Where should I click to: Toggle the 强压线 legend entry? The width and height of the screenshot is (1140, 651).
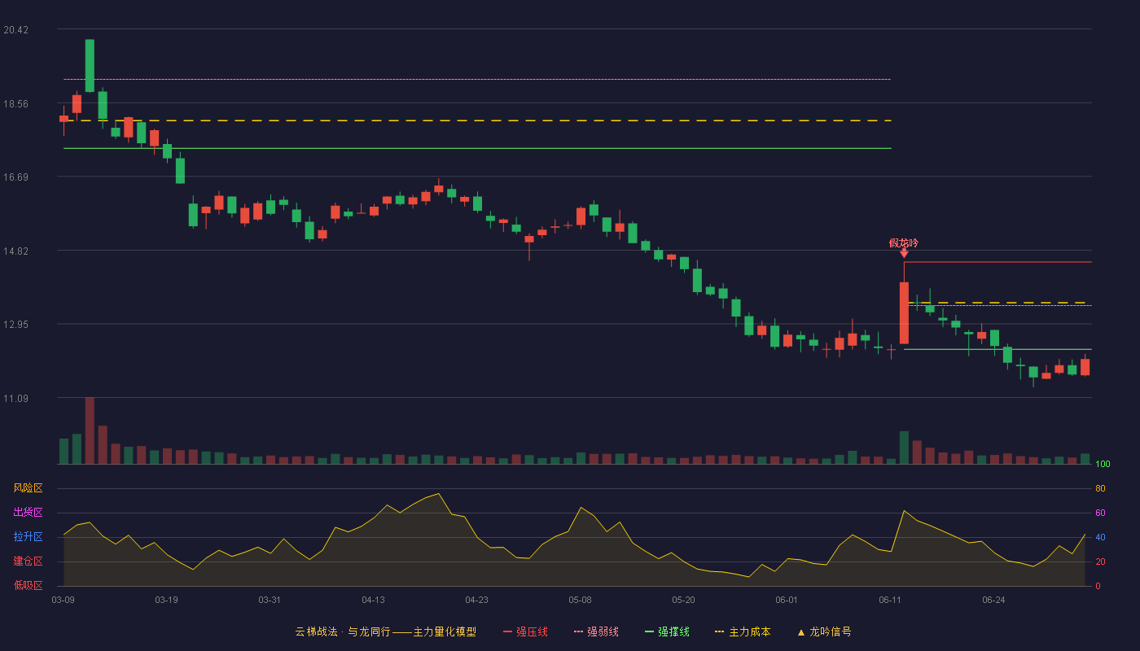(525, 631)
